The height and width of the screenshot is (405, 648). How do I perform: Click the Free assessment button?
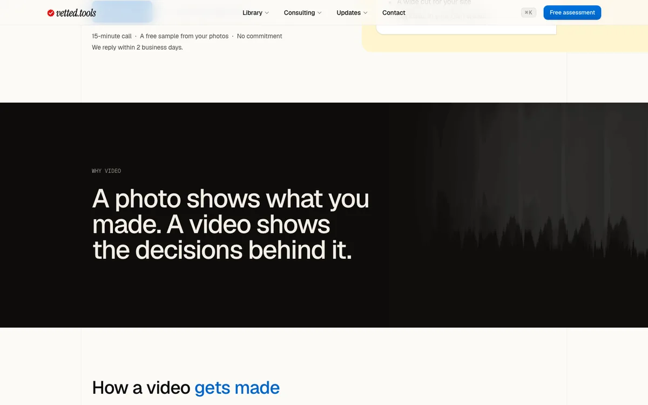pyautogui.click(x=572, y=12)
